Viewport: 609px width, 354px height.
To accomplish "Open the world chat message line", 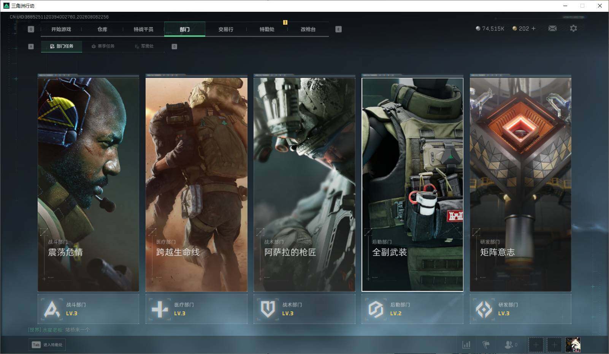I will click(59, 330).
